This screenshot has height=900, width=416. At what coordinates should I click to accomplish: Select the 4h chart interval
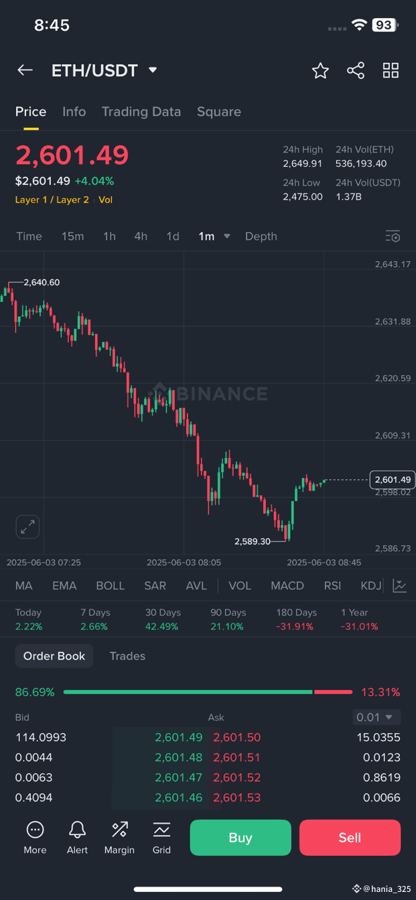(x=141, y=236)
